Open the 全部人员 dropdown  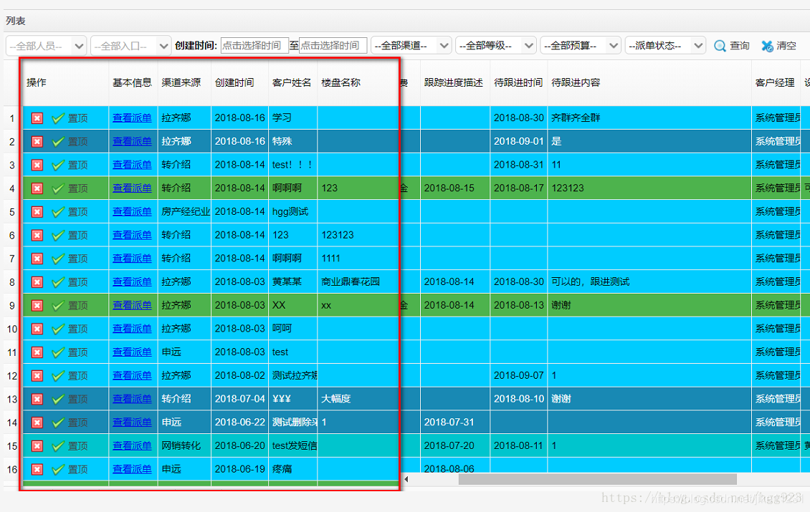(x=46, y=46)
